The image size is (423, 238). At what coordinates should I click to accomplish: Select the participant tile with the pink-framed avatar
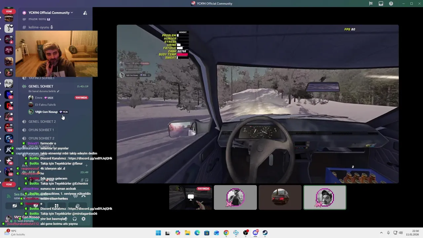tap(235, 197)
